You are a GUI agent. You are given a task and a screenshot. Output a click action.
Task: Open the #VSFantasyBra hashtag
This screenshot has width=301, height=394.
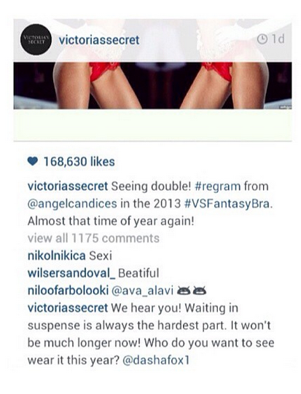(228, 203)
